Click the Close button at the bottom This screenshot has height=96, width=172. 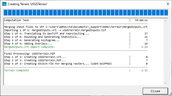pos(155,91)
